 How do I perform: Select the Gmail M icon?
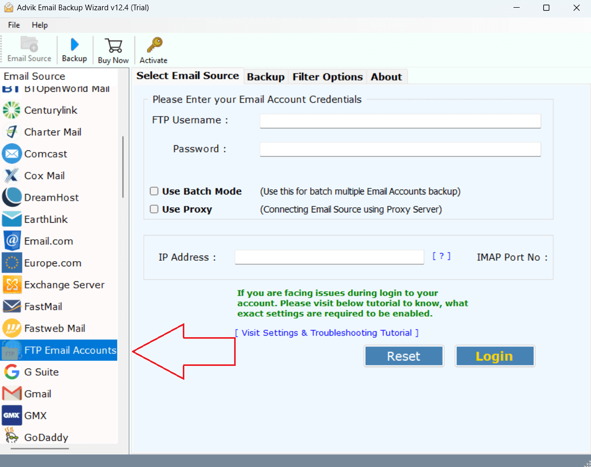click(11, 394)
